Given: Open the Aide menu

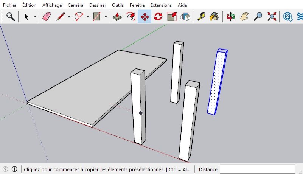Looking at the screenshot, I should pyautogui.click(x=182, y=5).
